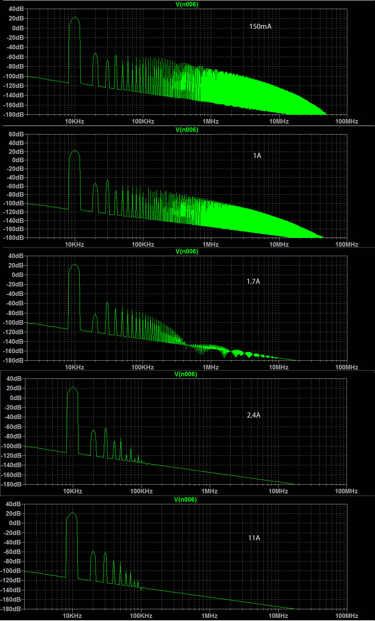
Task: Select 100MHz axis label under the 1A plot
Action: 347,244
